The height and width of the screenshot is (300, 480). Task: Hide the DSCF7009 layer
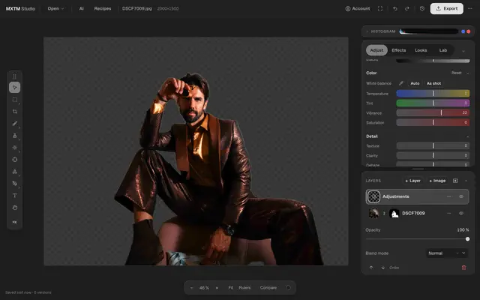tap(461, 213)
